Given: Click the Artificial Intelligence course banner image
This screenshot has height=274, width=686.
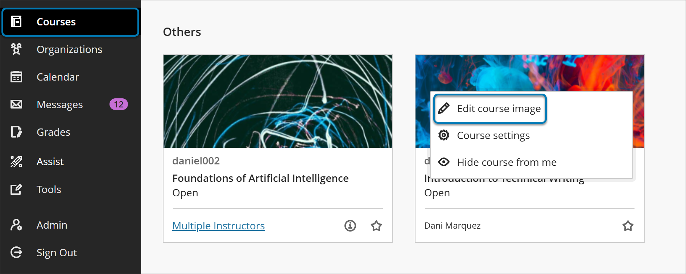Looking at the screenshot, I should (278, 101).
